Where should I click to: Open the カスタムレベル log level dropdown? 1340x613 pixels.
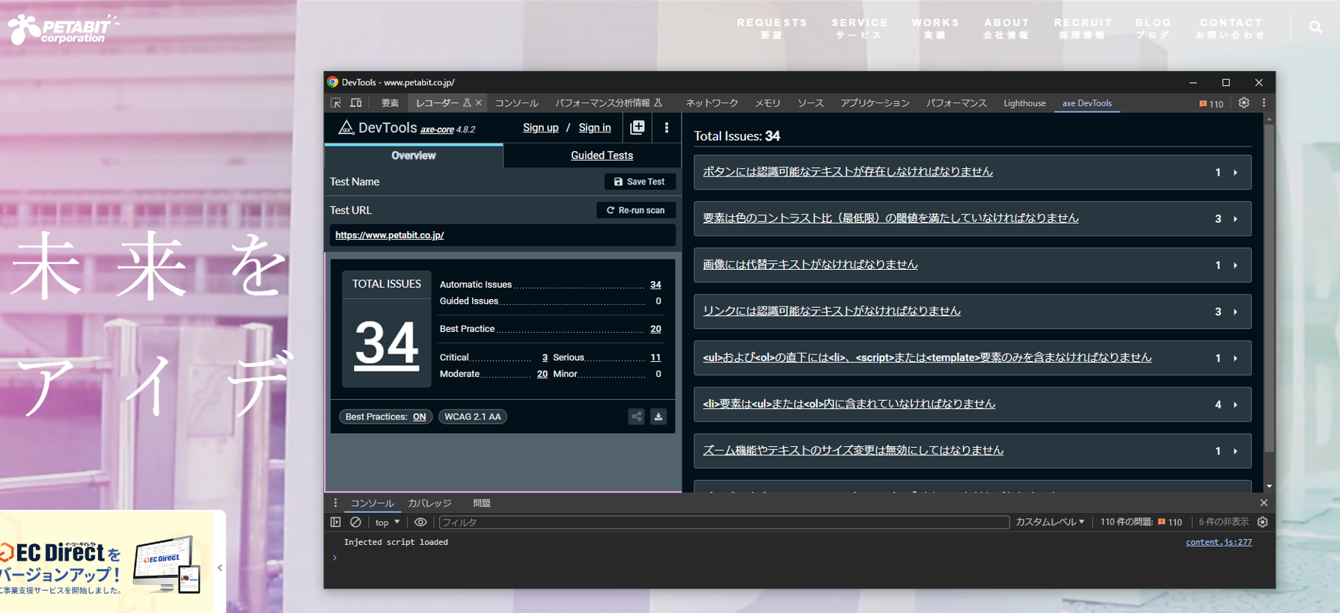[x=1050, y=523]
